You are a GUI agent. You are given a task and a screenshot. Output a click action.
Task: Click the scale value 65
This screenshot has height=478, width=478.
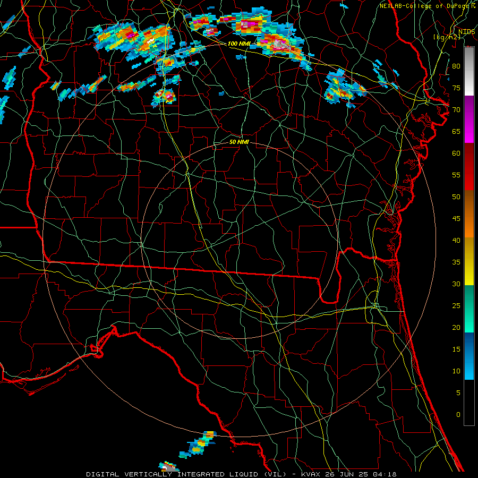click(456, 131)
